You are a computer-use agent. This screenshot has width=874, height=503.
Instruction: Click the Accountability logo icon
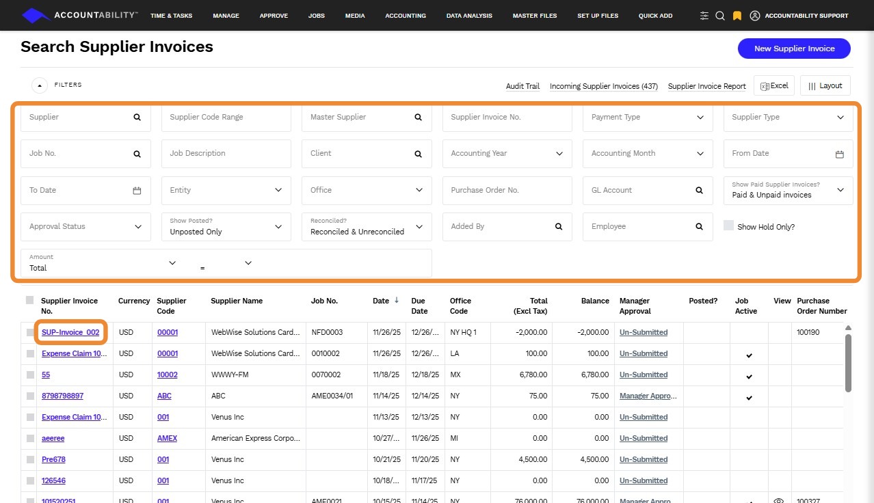pyautogui.click(x=36, y=15)
